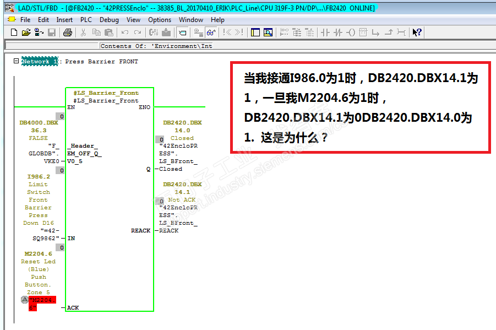Click the LAD/STL/FBD title bar application icon
Screen dimensions: 496x330
pyautogui.click(x=10, y=8)
